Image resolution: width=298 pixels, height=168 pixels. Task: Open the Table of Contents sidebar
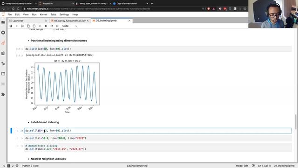pyautogui.click(x=3, y=84)
